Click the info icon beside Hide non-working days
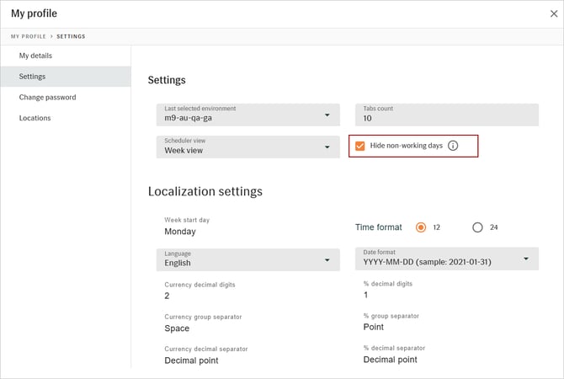The width and height of the screenshot is (564, 379). (x=453, y=146)
